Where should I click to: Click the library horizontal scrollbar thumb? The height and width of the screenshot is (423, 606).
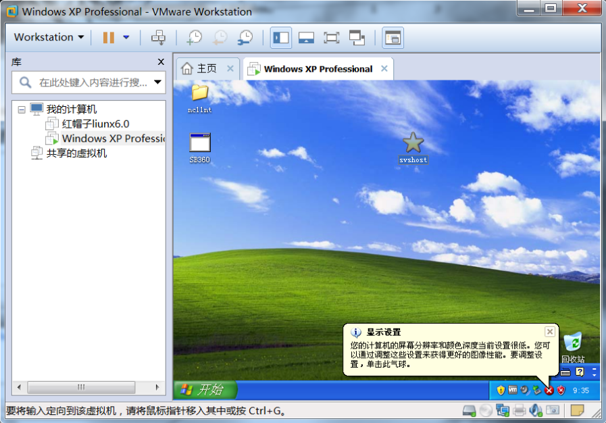(81, 387)
